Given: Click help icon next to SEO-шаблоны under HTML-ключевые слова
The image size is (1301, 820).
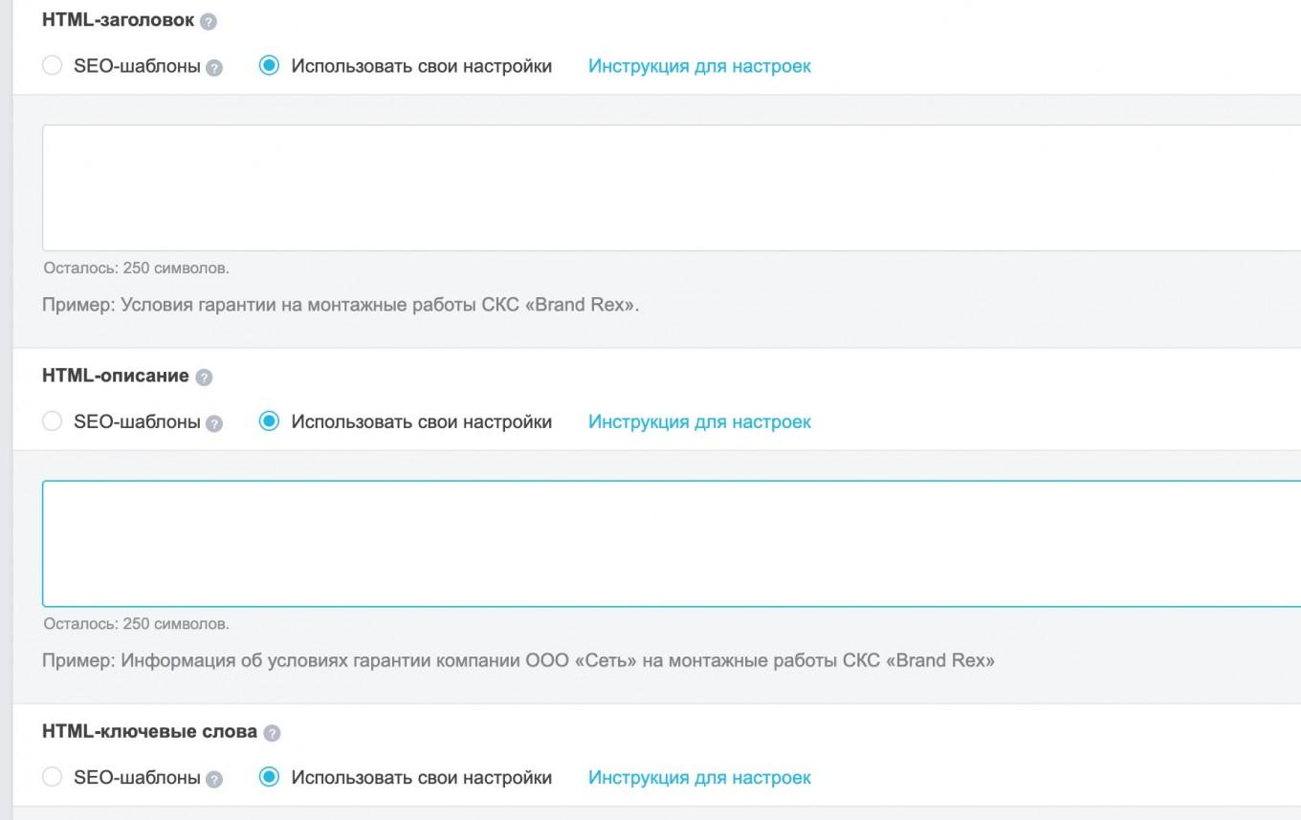Looking at the screenshot, I should pos(214,779).
